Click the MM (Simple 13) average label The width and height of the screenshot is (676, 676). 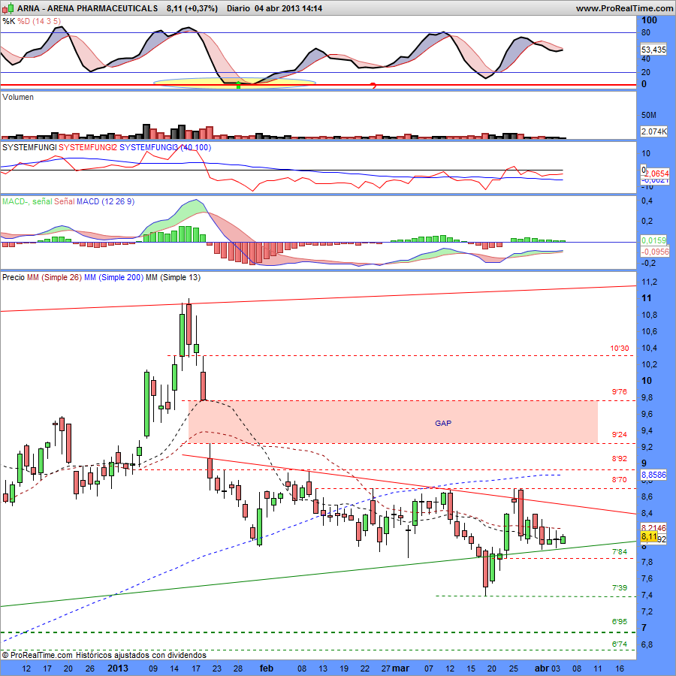(x=173, y=277)
